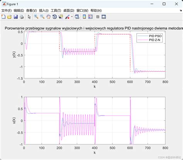
Task: Toggle the Insert Legend toolbar icon
Action: (x=90, y=17)
